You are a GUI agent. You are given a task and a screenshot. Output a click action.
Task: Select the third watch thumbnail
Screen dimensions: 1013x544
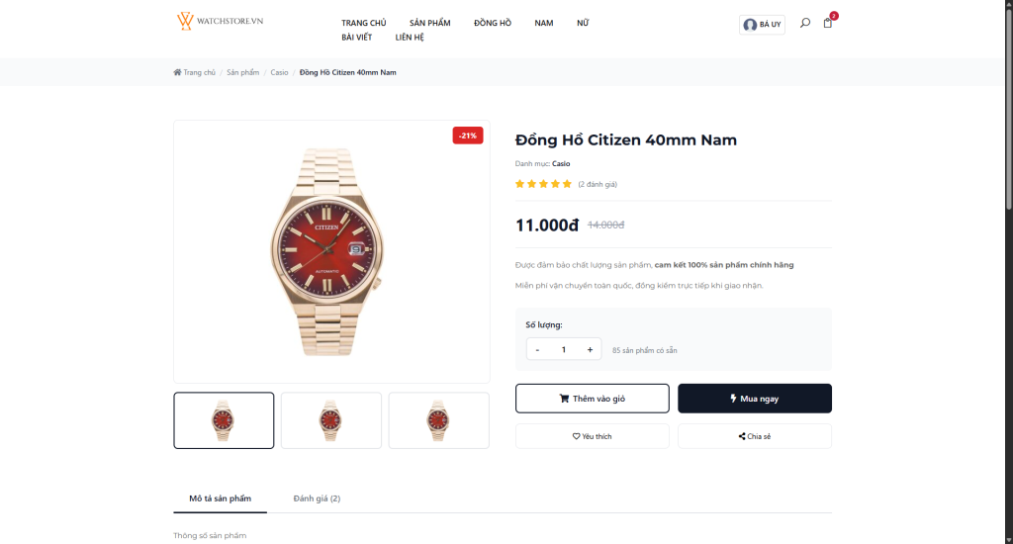438,420
